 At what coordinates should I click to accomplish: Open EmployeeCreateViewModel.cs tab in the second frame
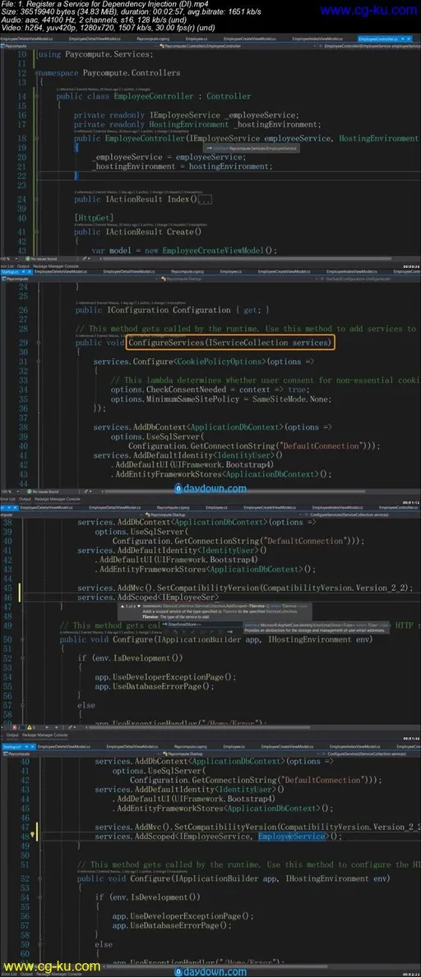tap(283, 272)
